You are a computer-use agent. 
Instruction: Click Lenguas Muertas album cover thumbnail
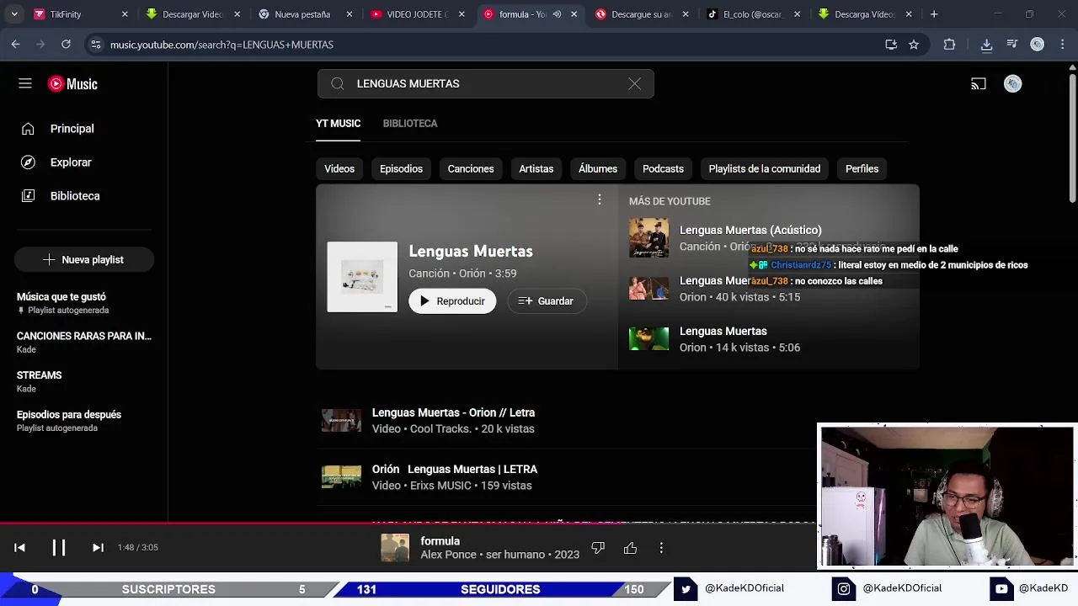(362, 277)
